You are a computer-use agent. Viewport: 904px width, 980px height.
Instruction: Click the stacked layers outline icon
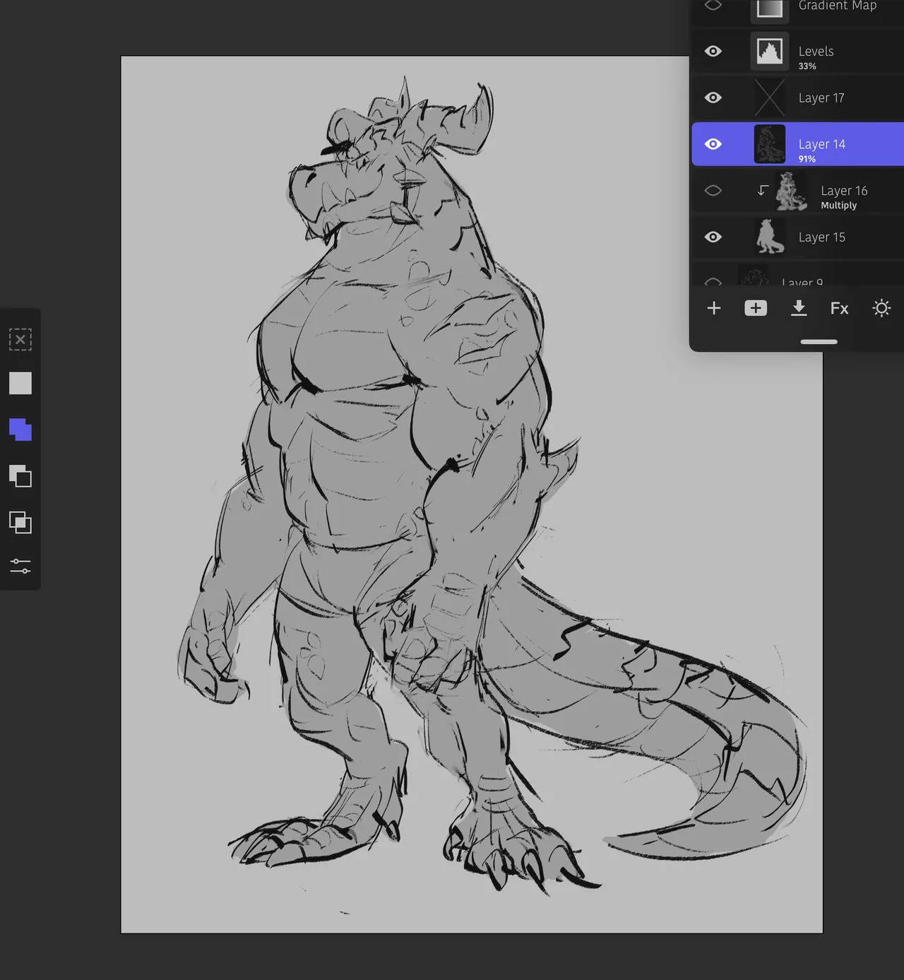tap(20, 476)
